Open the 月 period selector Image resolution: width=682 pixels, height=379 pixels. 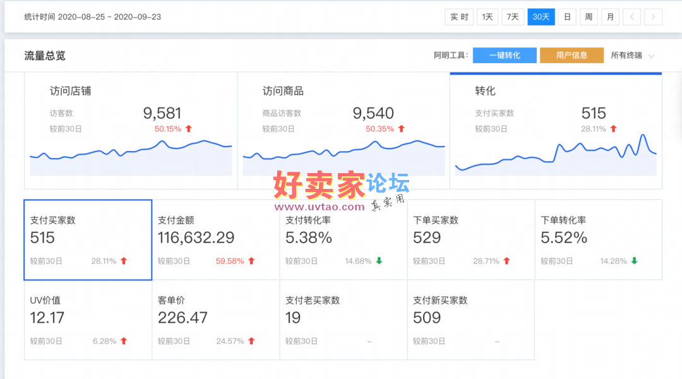click(610, 17)
